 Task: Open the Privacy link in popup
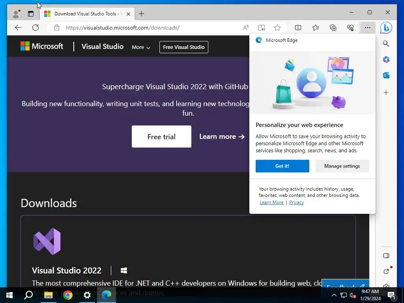(296, 202)
